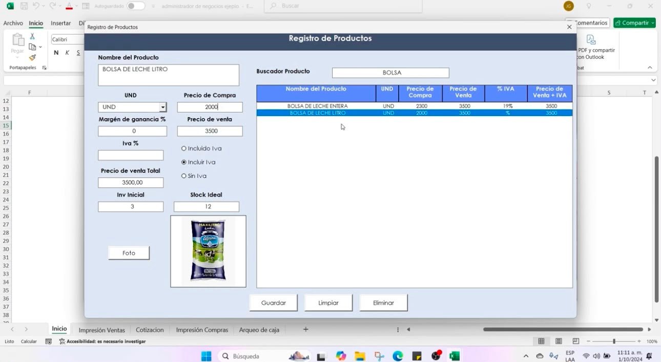Image resolution: width=661 pixels, height=362 pixels.
Task: Click the Precio de Compra input field
Action: [210, 107]
